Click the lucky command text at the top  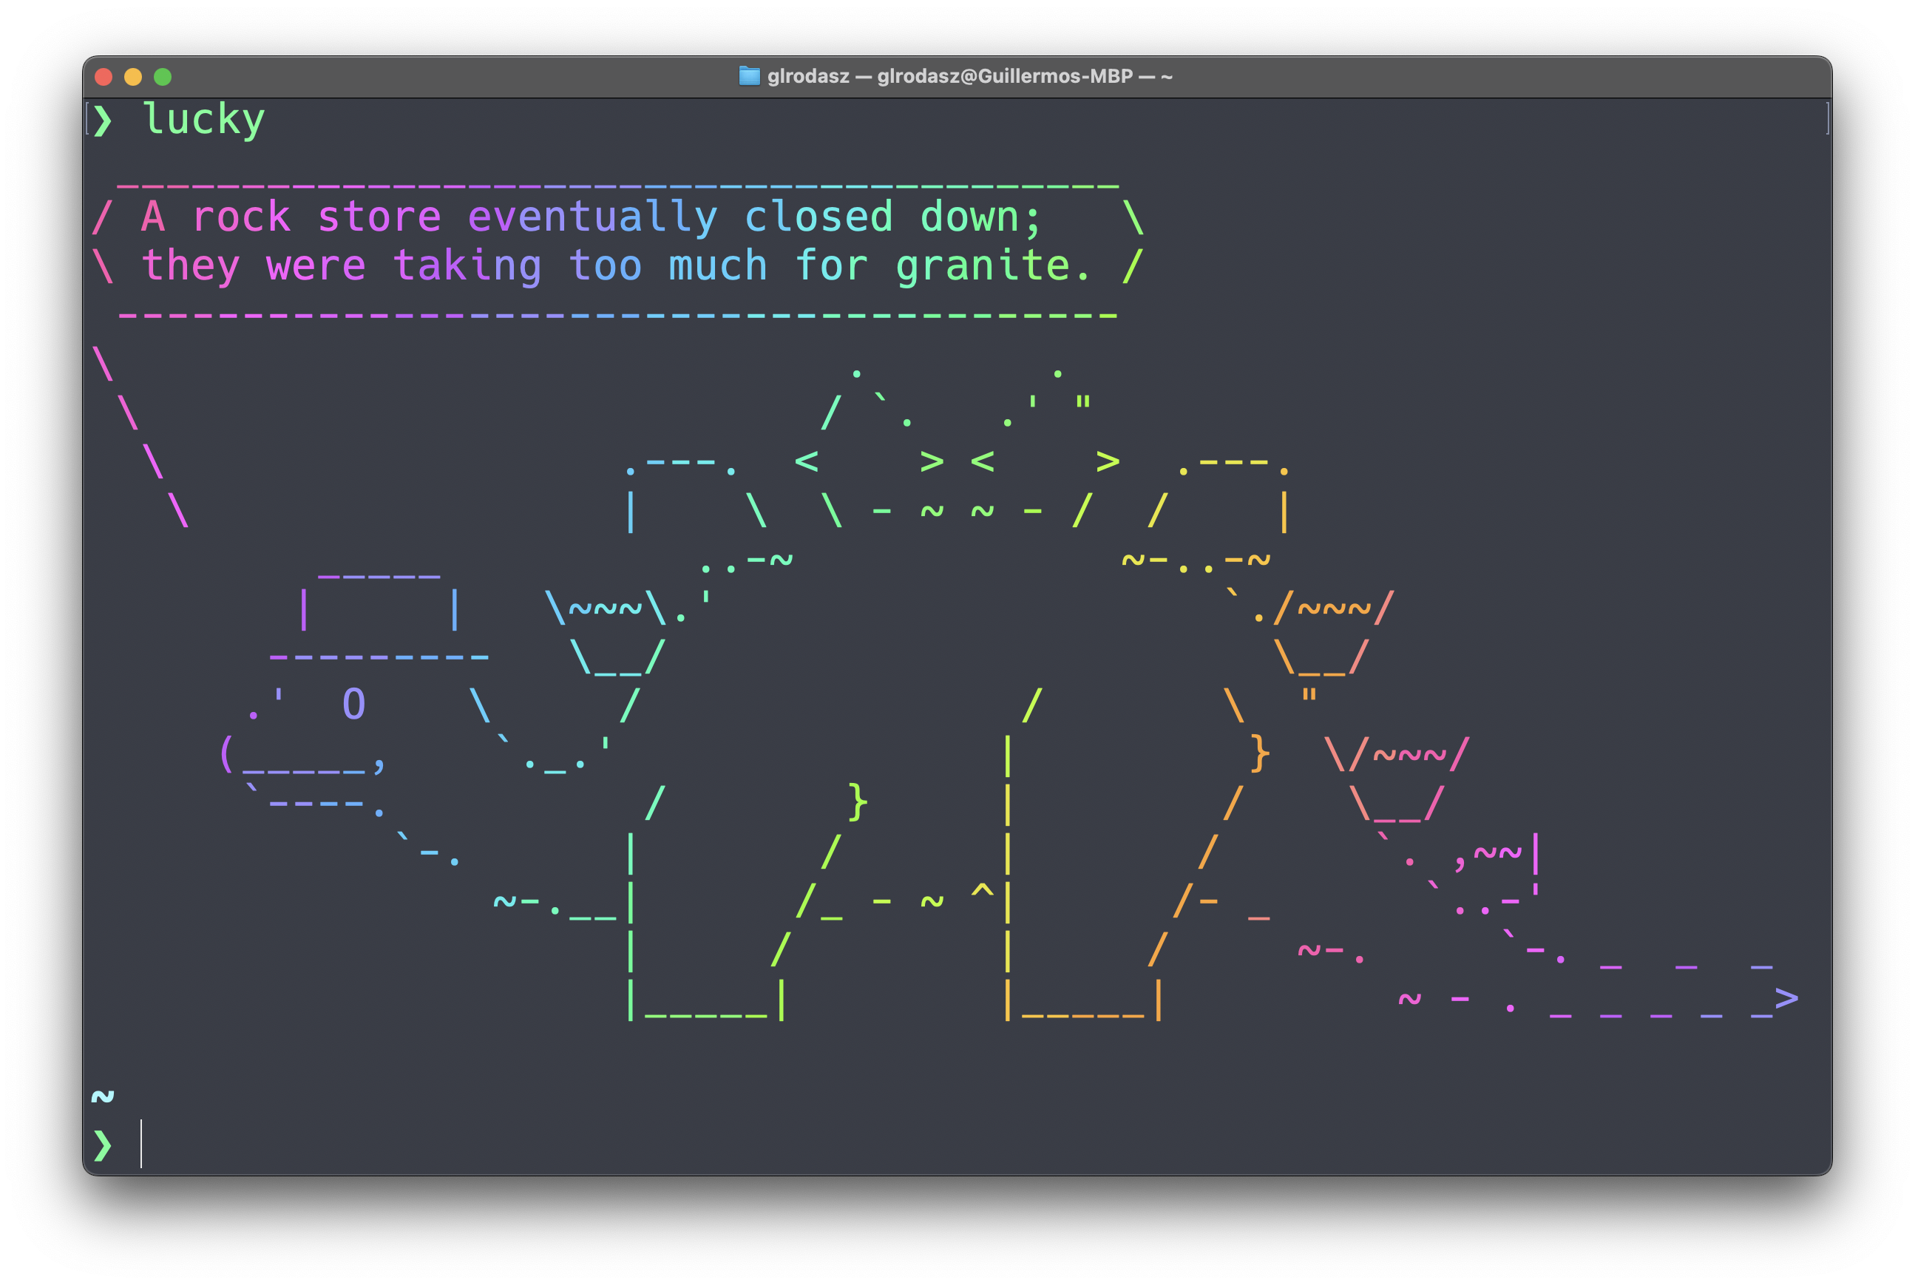pos(205,120)
